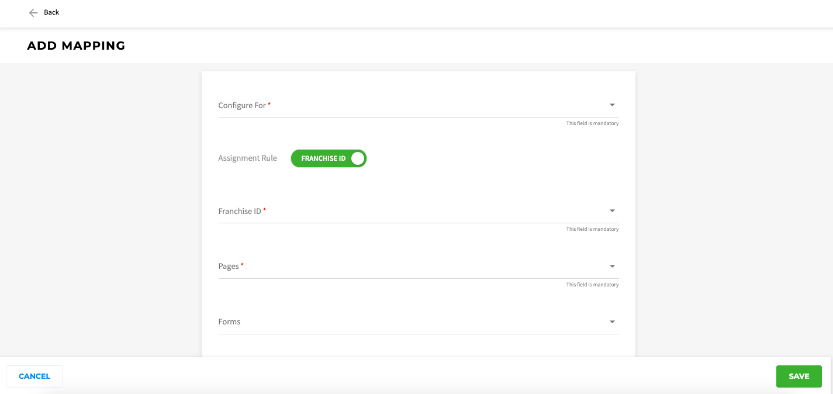Click the mandatory message under Franchise ID
Screen dimensions: 833x394
tap(592, 230)
